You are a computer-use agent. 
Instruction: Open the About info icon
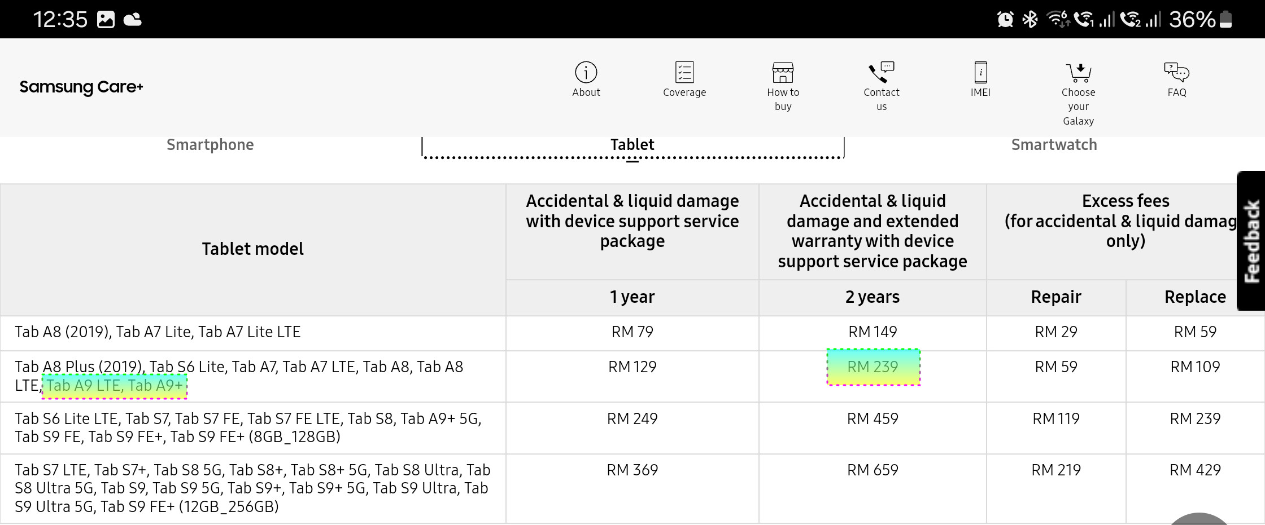coord(586,72)
